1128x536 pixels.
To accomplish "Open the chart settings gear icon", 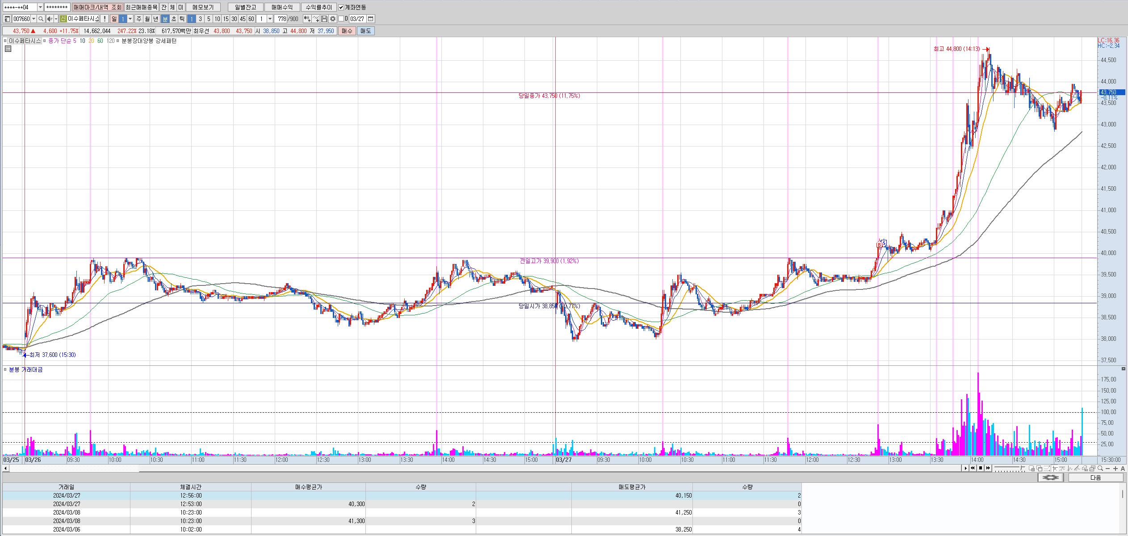I will pos(333,19).
